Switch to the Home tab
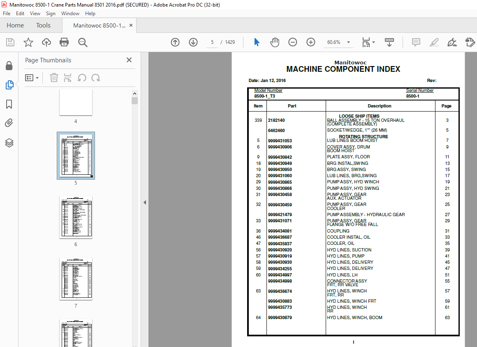This screenshot has width=477, height=347. pyautogui.click(x=15, y=25)
